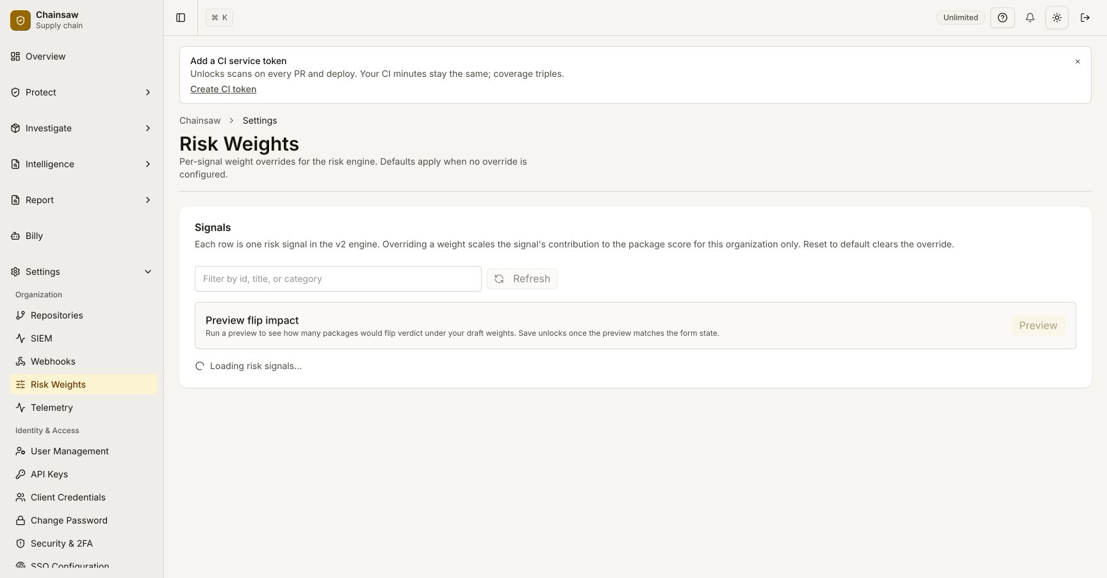Click the Change Password lock icon
The height and width of the screenshot is (578, 1107).
click(x=20, y=520)
